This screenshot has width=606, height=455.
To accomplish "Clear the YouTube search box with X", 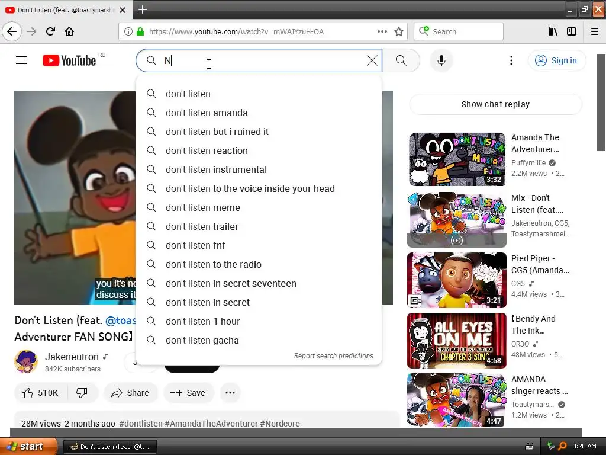I will pos(372,60).
